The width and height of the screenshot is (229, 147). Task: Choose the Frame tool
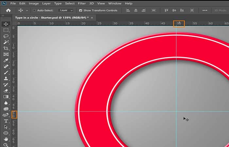[x=6, y=55]
